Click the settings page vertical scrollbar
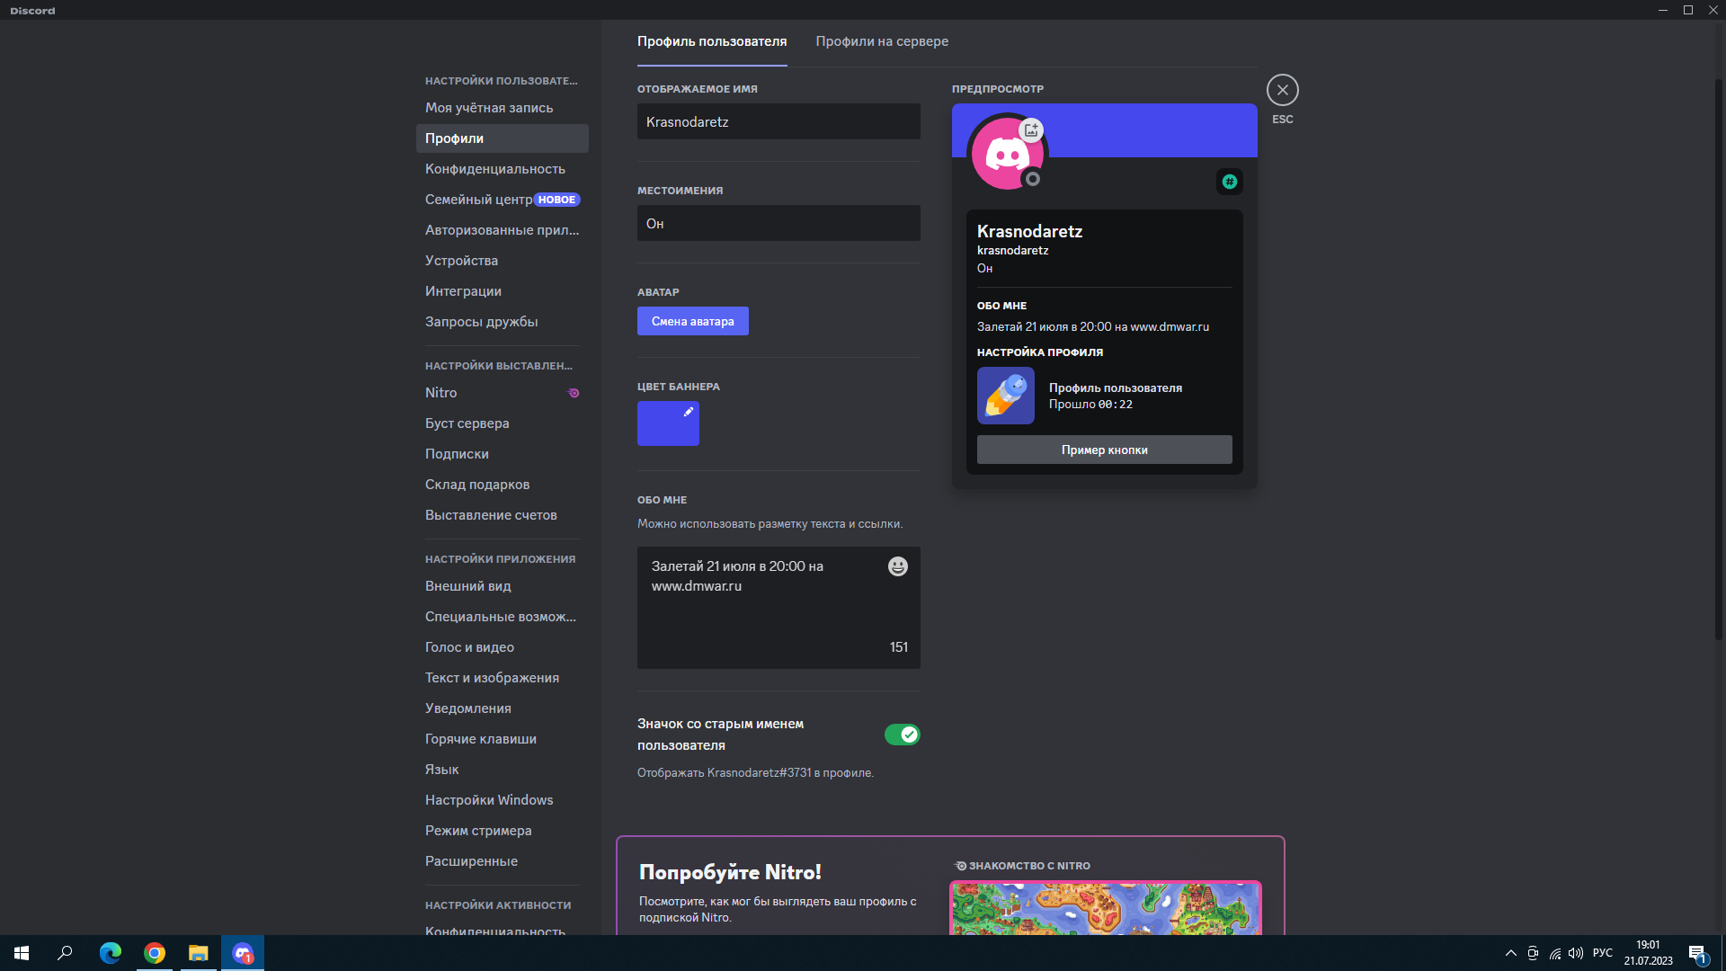The width and height of the screenshot is (1726, 971). (x=1719, y=360)
